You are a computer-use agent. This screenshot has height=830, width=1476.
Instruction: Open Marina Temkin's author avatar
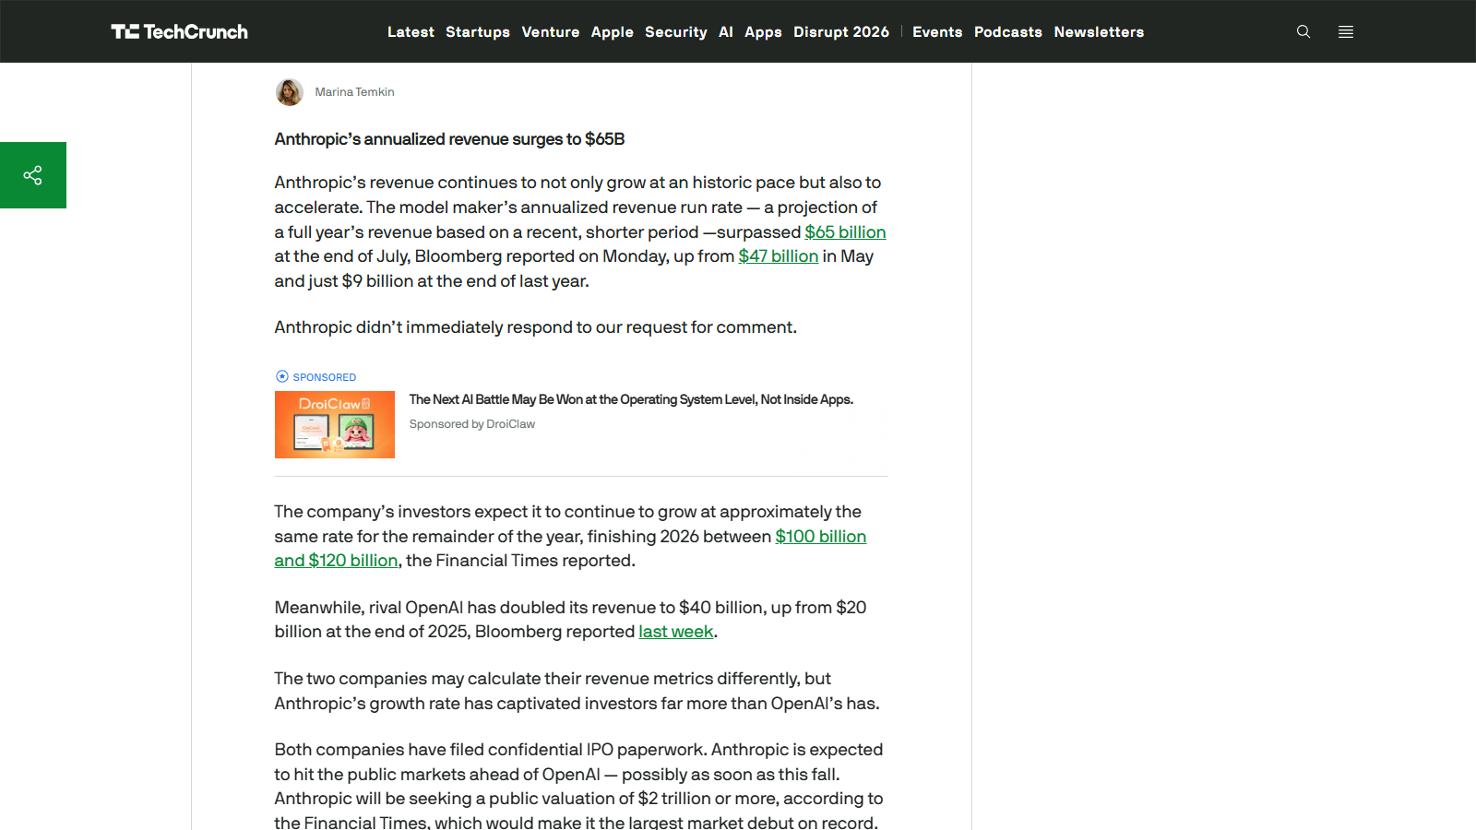[x=290, y=92]
